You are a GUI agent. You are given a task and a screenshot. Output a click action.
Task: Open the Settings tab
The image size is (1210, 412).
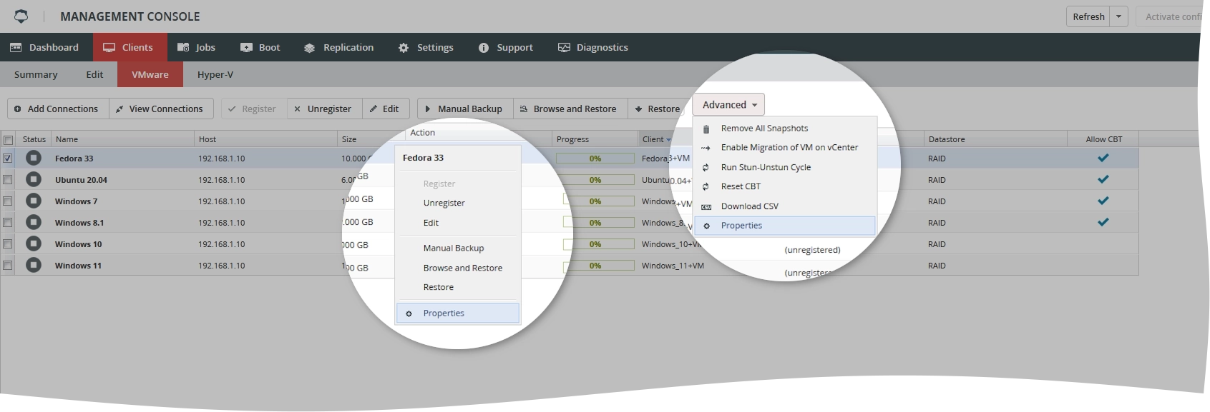426,47
